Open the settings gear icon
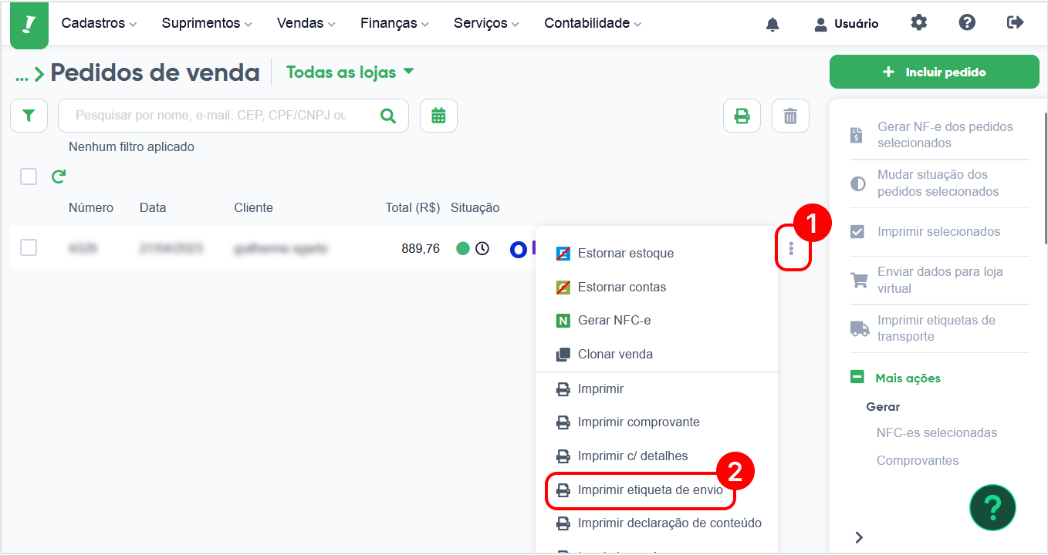The image size is (1048, 555). click(918, 22)
